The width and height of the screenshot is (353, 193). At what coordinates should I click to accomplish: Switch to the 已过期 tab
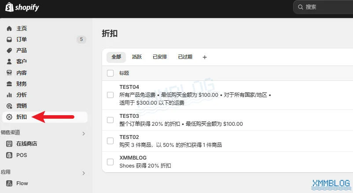[185, 57]
